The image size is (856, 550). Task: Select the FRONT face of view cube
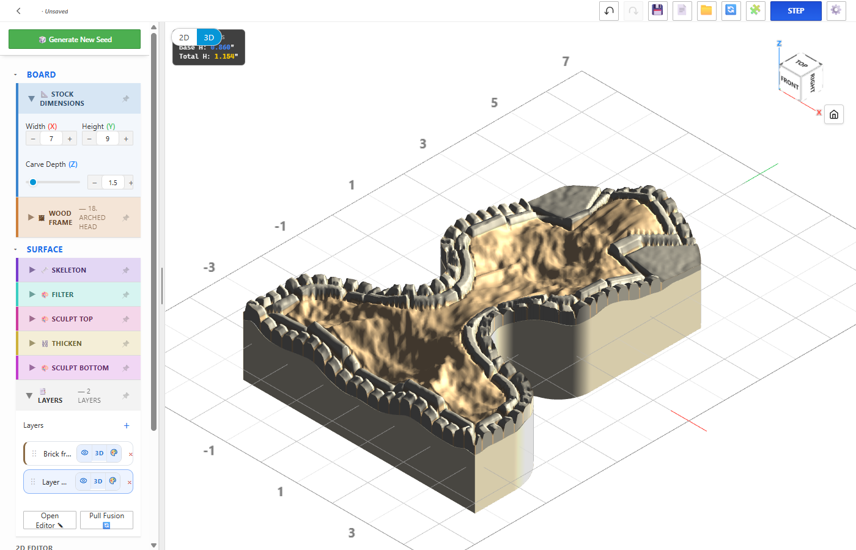(789, 82)
